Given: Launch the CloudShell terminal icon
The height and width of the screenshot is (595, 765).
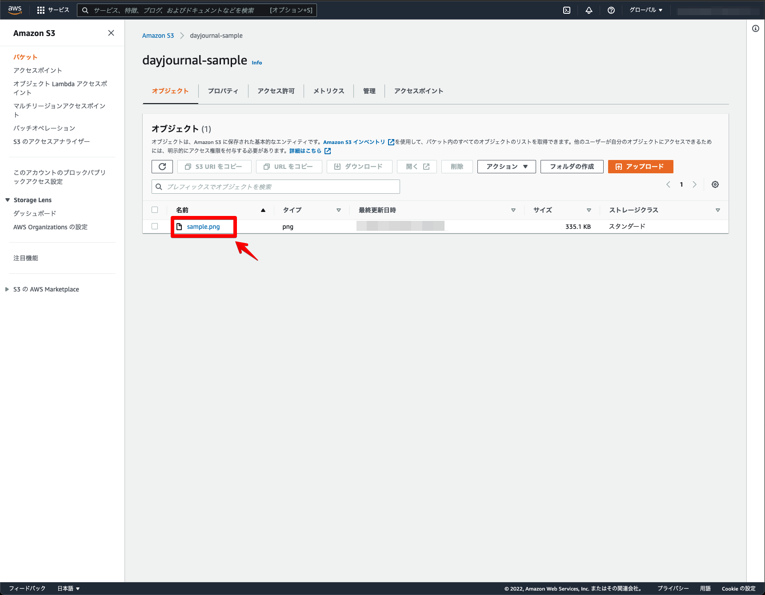Looking at the screenshot, I should 567,10.
